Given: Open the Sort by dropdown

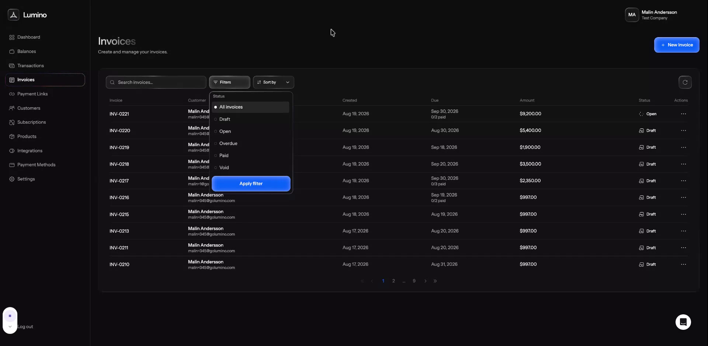Looking at the screenshot, I should click(x=273, y=82).
